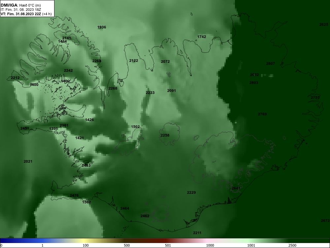This screenshot has height=248, width=330.
Task: Click the map value 2803
Action: point(254,83)
